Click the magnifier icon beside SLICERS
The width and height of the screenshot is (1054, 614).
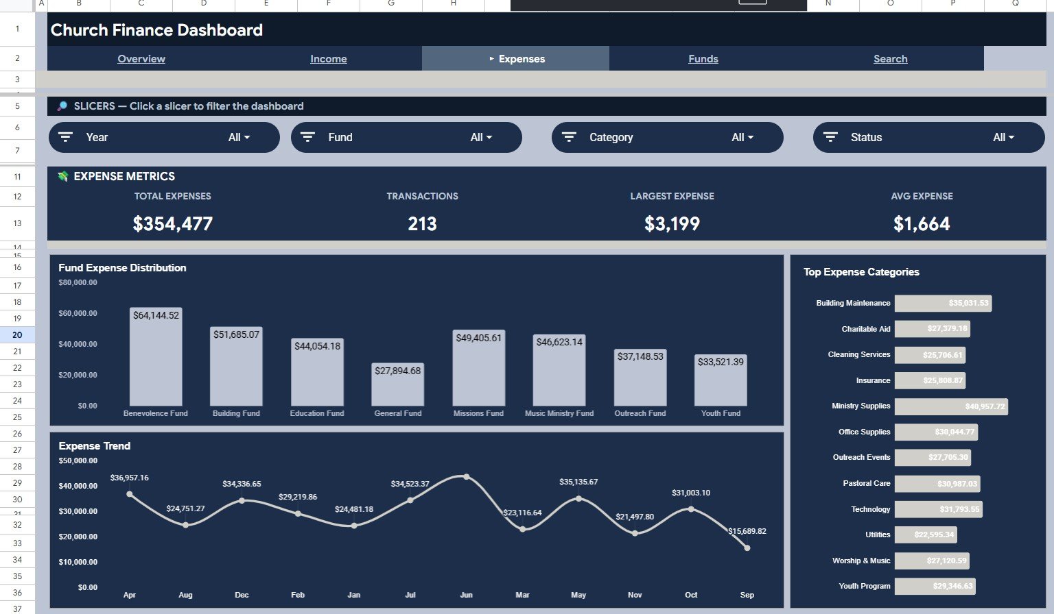(x=62, y=106)
